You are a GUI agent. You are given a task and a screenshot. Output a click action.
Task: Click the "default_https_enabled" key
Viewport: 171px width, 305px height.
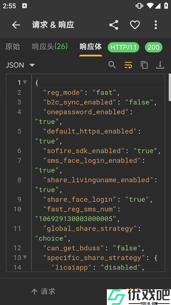coord(90,132)
